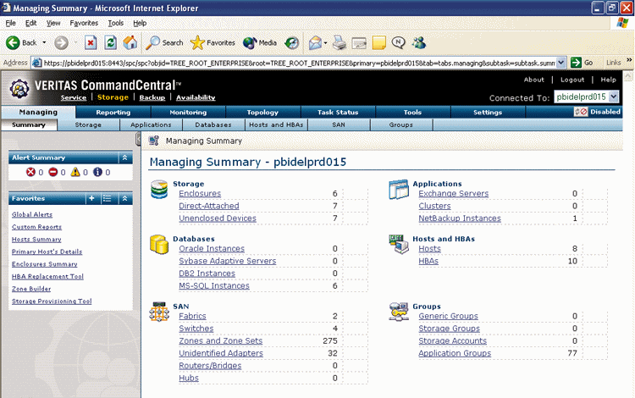Open the Storage Provisioning Tool favorite
The height and width of the screenshot is (398, 635).
(52, 301)
